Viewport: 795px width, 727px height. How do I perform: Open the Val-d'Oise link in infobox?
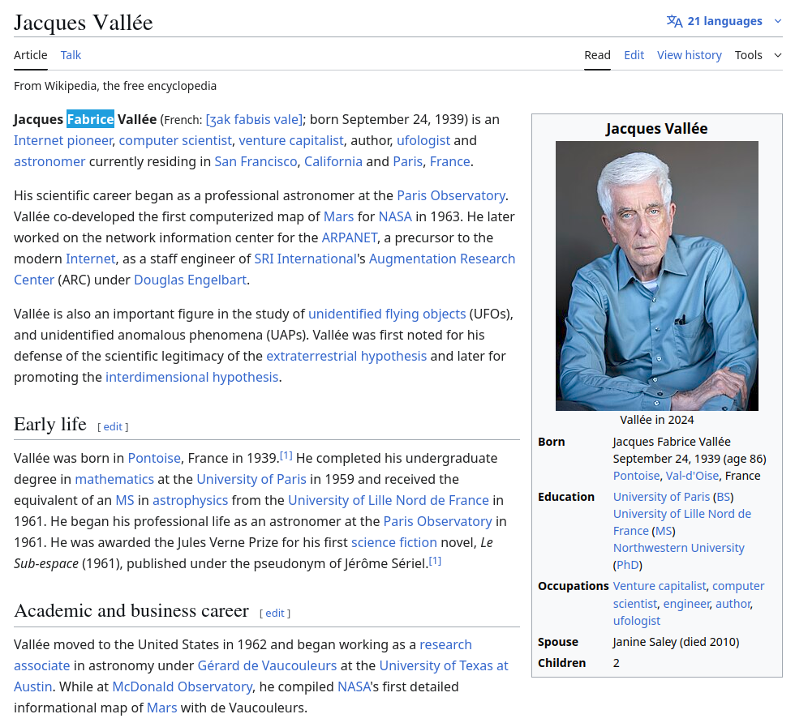[x=692, y=477]
